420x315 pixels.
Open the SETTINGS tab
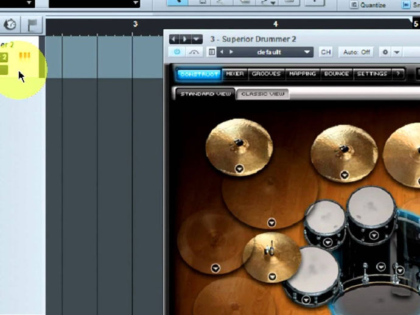point(372,74)
